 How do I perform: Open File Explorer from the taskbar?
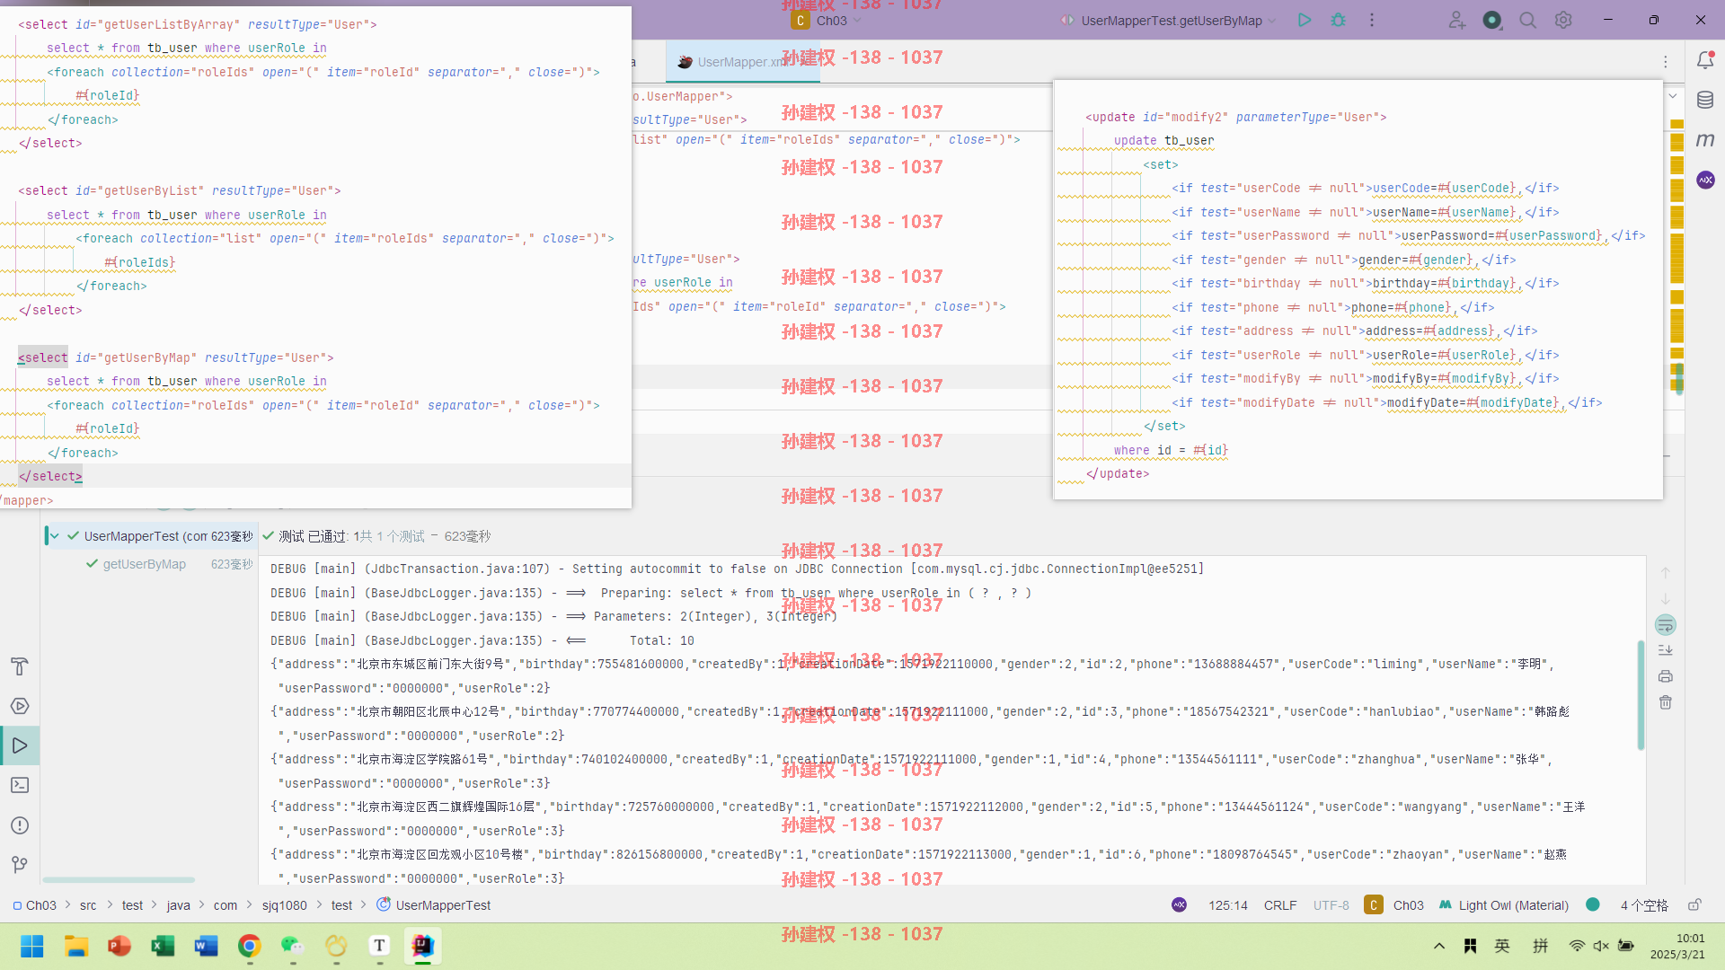click(x=75, y=946)
